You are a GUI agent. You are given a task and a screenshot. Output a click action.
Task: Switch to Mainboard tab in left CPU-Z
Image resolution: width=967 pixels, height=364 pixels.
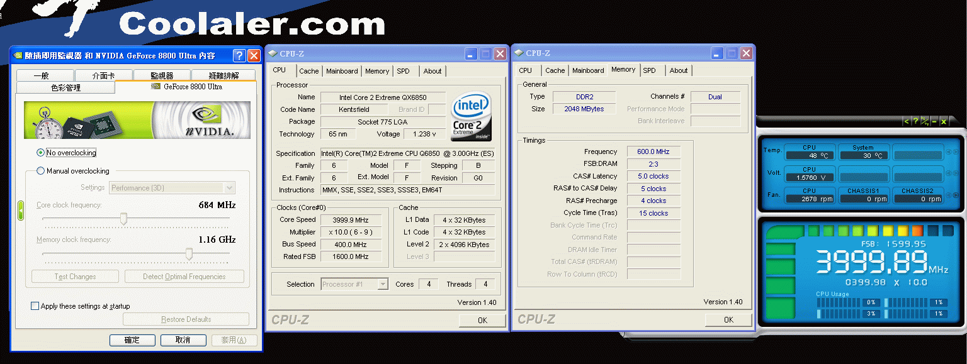pyautogui.click(x=342, y=71)
